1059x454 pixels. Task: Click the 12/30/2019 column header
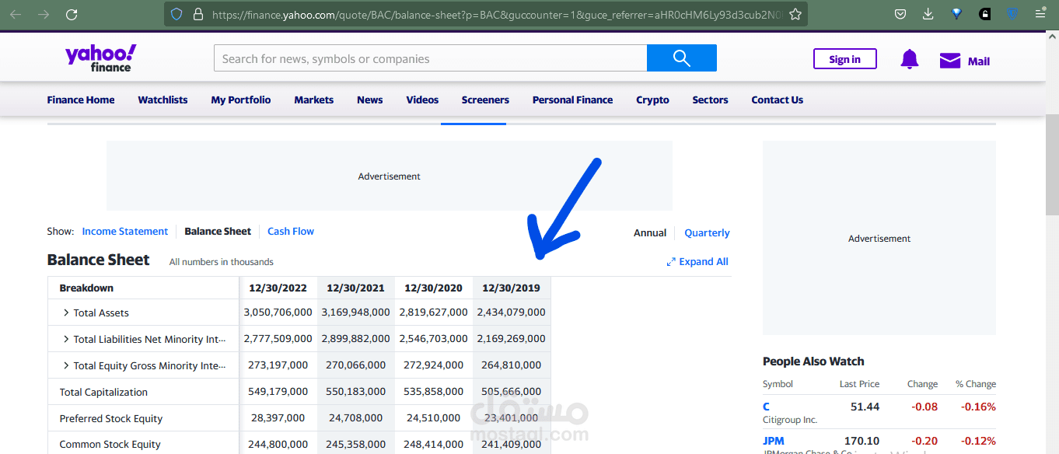(x=511, y=288)
